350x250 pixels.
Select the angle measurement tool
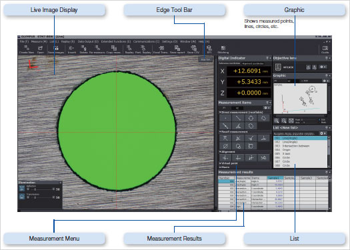[238, 126]
